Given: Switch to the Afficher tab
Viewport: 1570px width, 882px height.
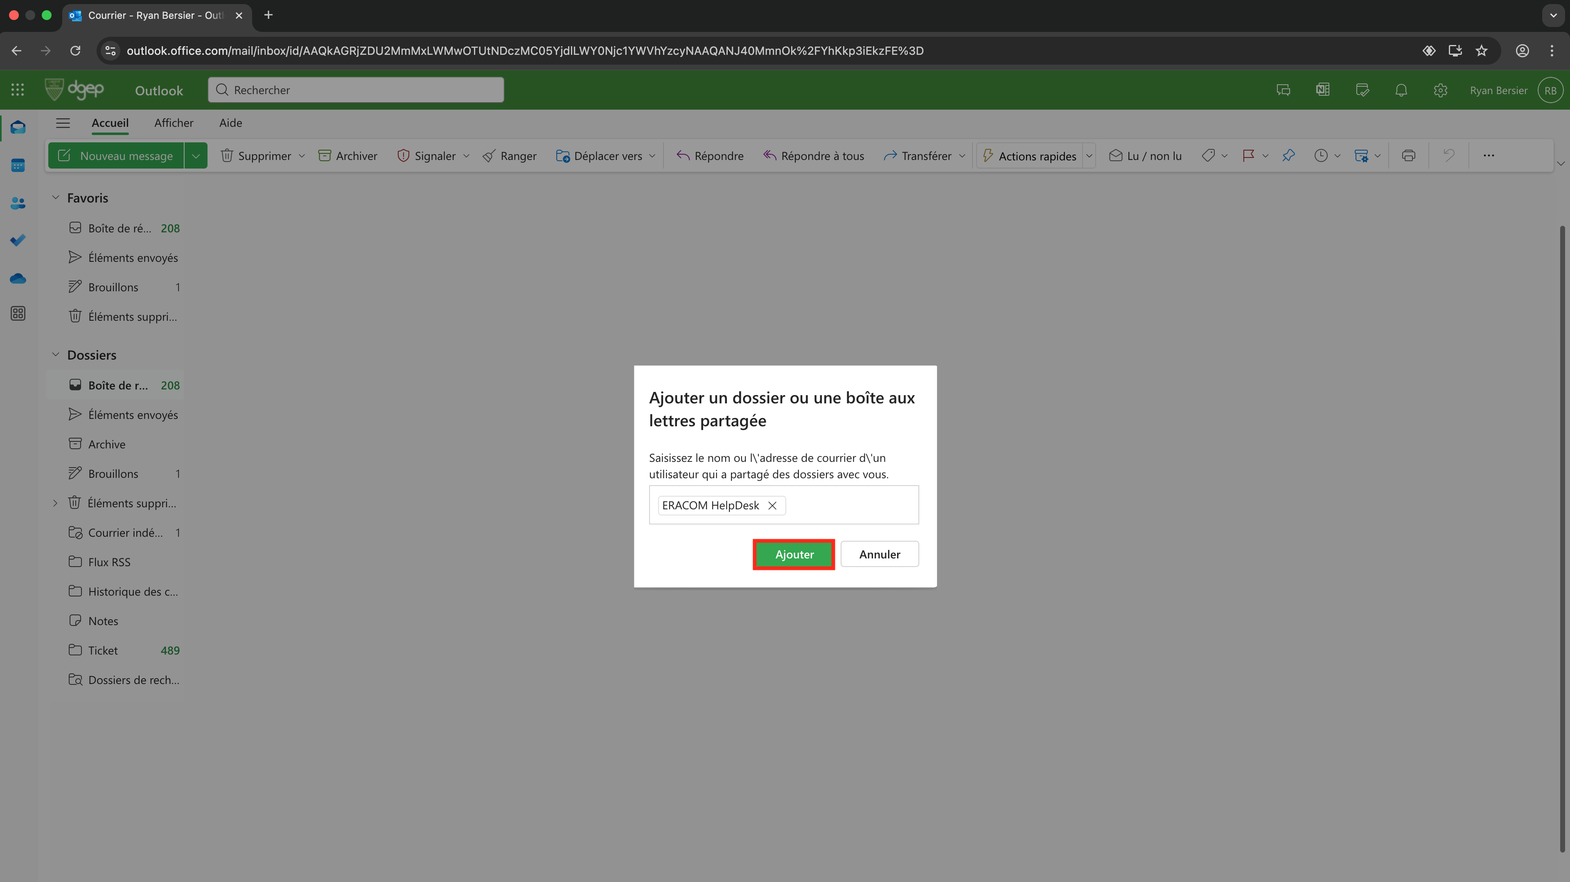Looking at the screenshot, I should pos(174,123).
